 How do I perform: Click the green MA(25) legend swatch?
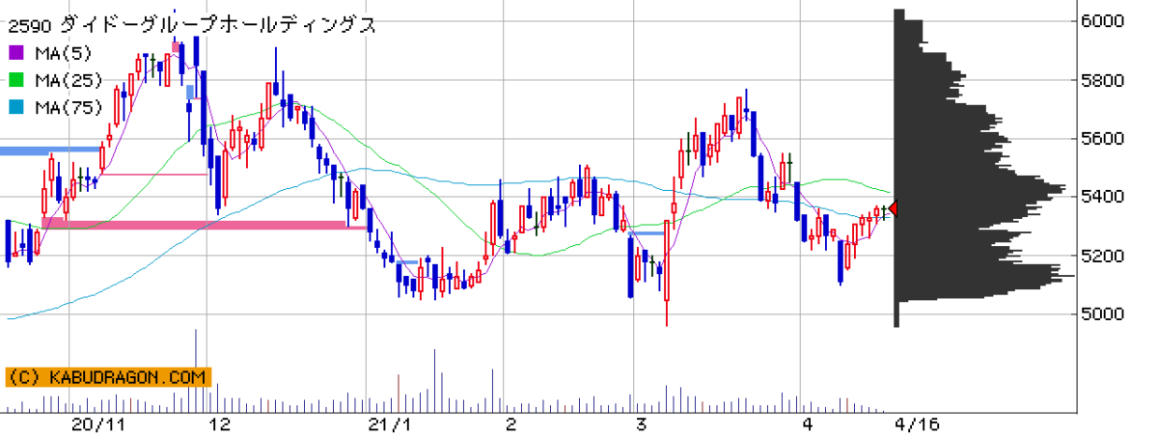pos(14,80)
